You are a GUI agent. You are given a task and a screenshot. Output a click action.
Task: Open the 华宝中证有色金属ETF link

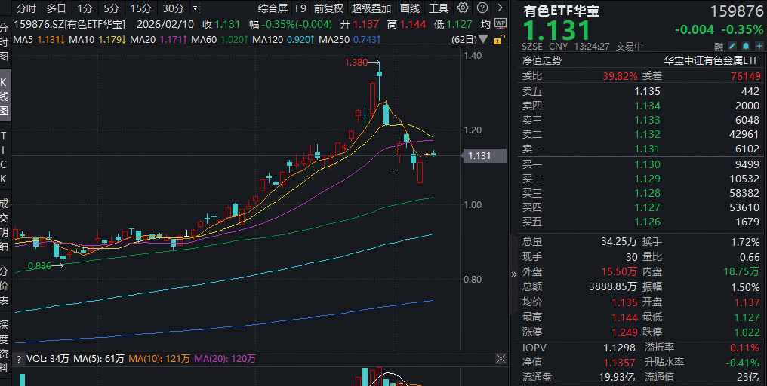point(711,60)
